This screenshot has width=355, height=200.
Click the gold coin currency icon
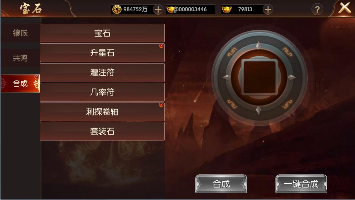pyautogui.click(x=117, y=9)
